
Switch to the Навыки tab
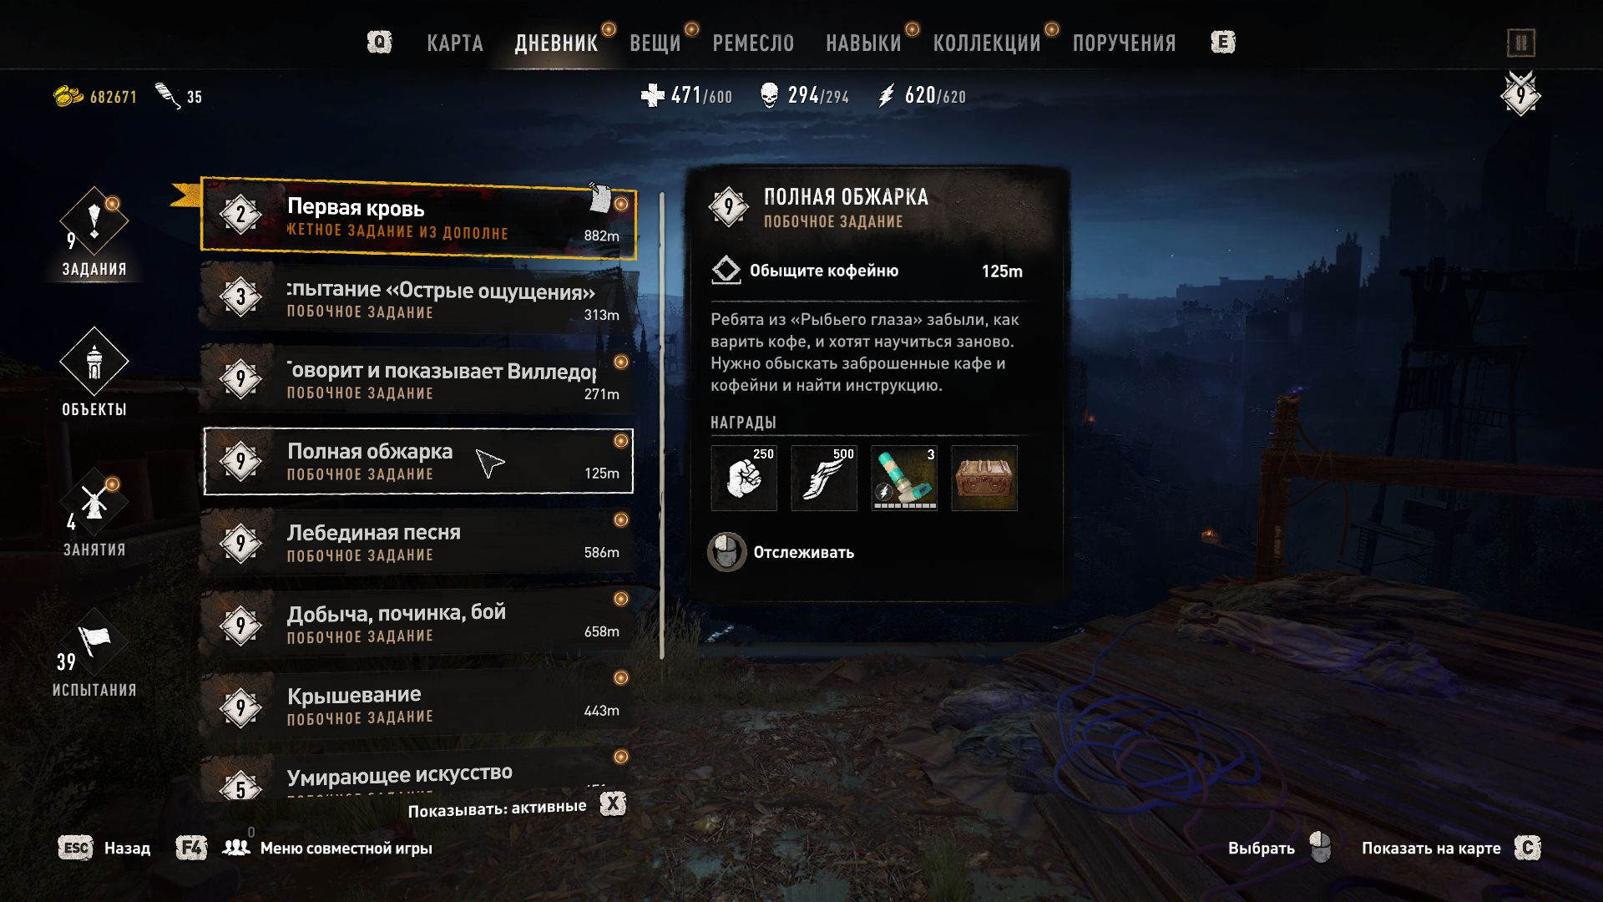863,43
